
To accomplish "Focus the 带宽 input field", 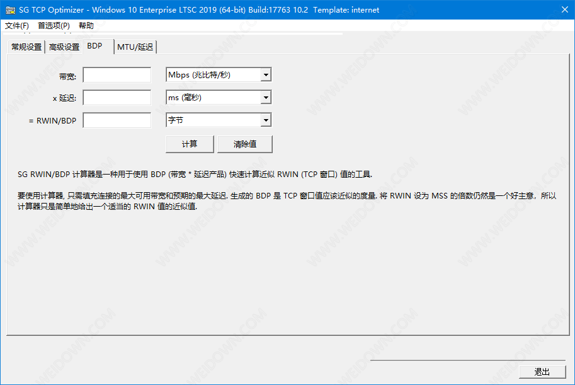I will point(117,75).
